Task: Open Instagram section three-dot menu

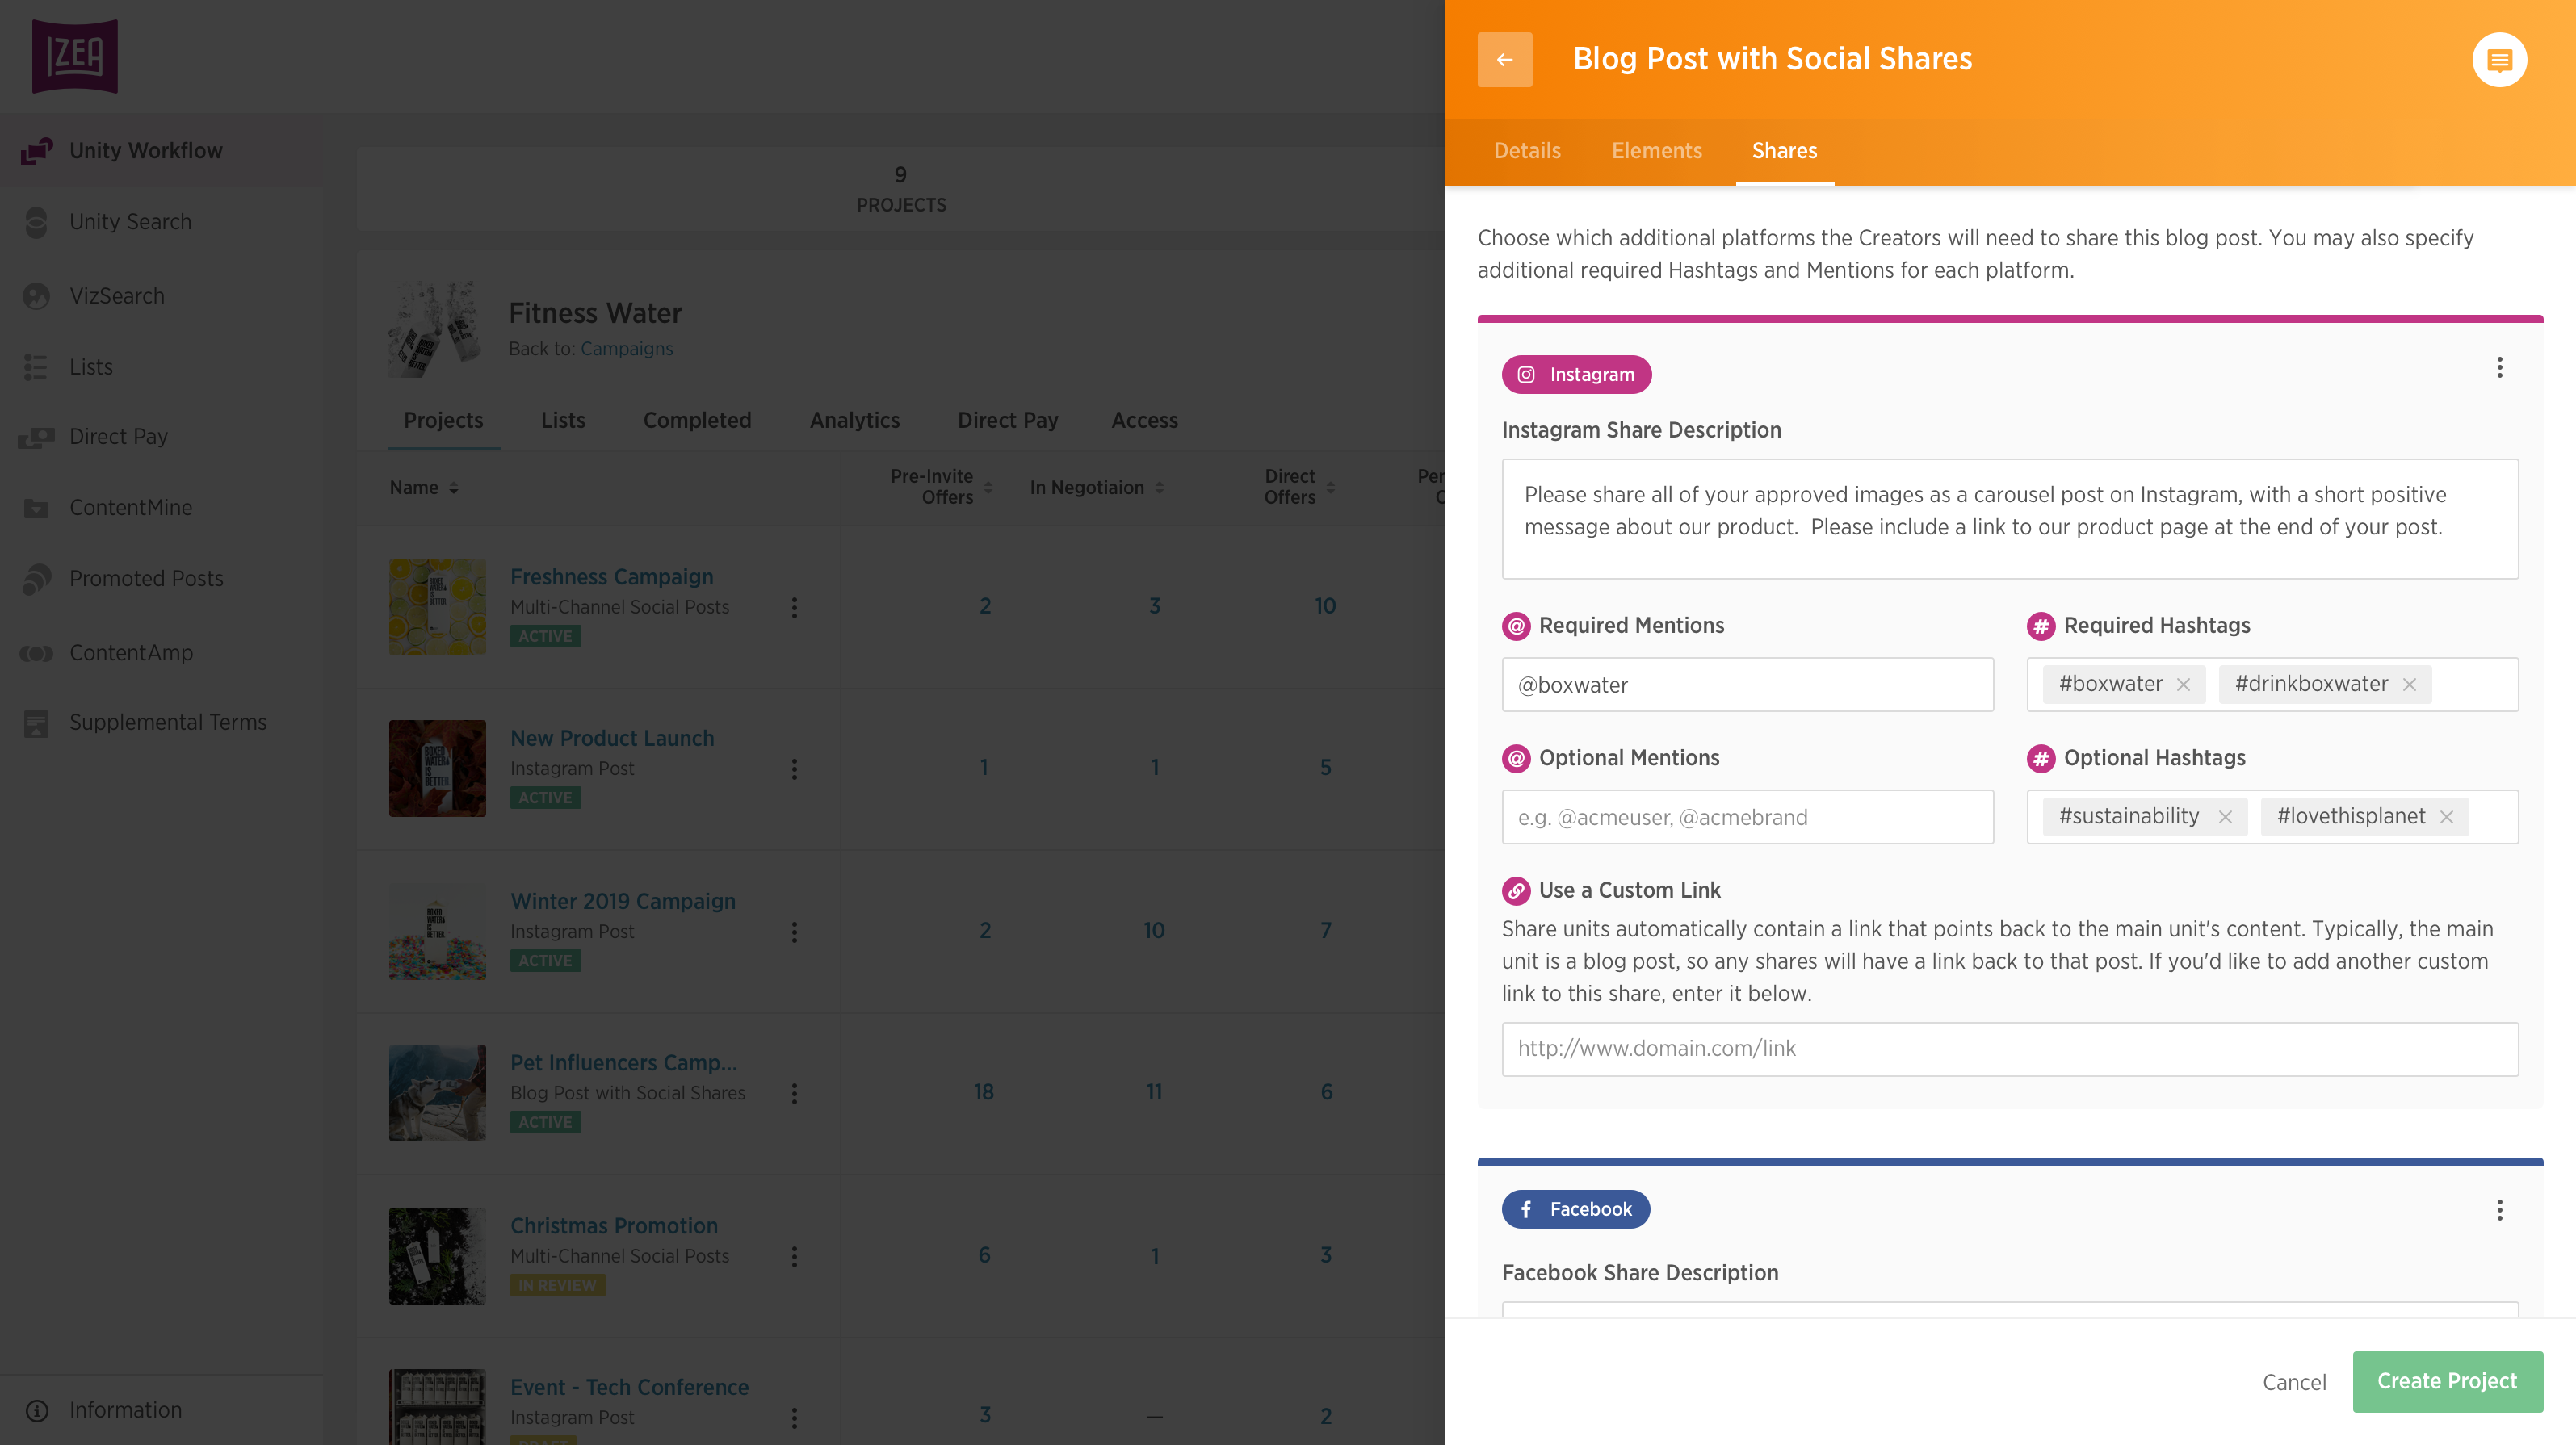Action: coord(2499,368)
